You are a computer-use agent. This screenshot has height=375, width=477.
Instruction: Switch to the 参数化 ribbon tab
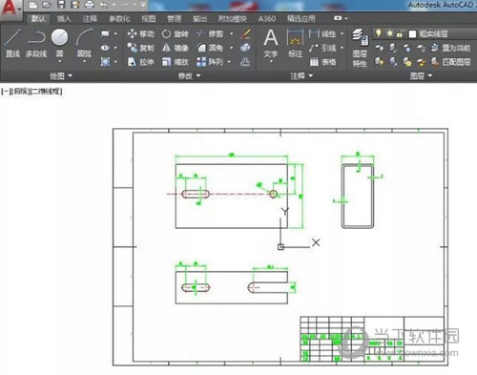(119, 19)
